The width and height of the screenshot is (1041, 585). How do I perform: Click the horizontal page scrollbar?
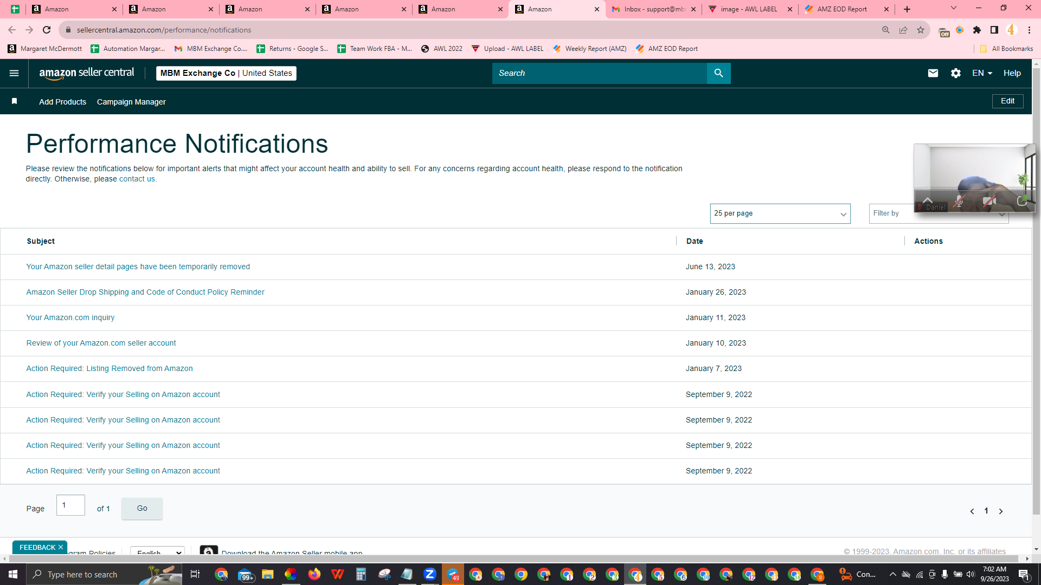513,558
